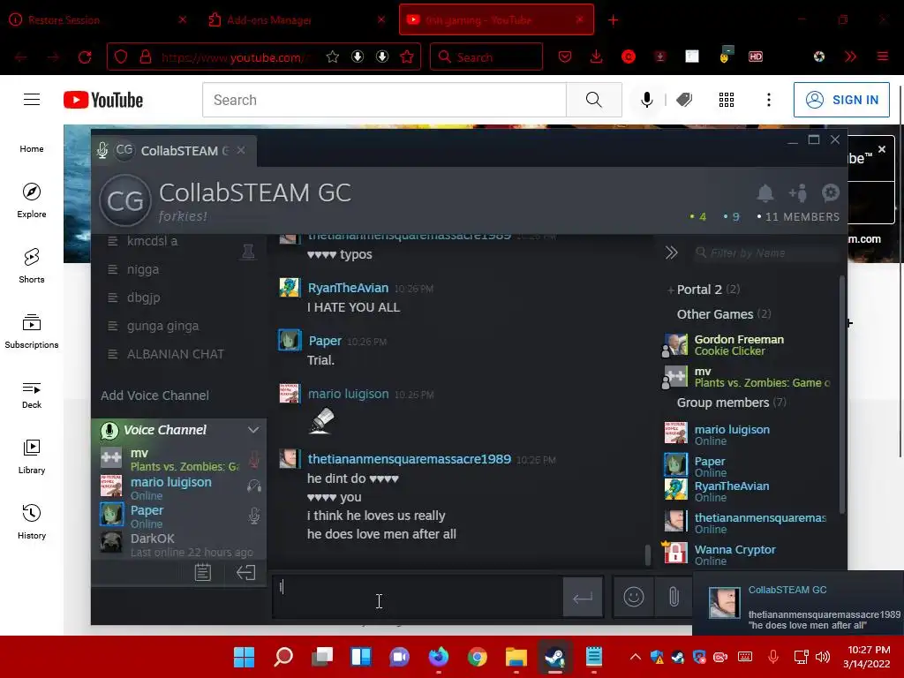Open Explore in YouTube sidebar
Viewport: 904px width, 678px height.
click(32, 200)
